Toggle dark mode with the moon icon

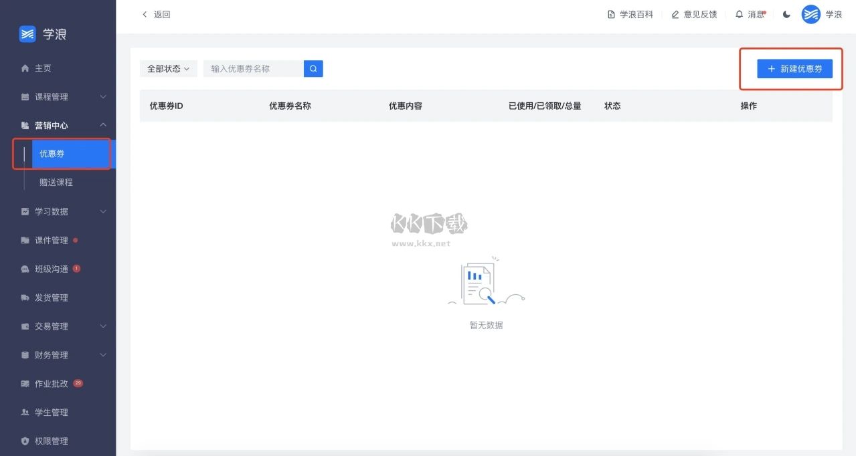[x=786, y=14]
